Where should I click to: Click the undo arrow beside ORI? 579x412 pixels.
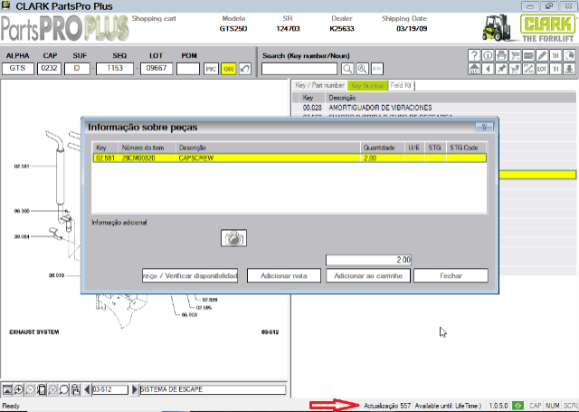pyautogui.click(x=245, y=69)
